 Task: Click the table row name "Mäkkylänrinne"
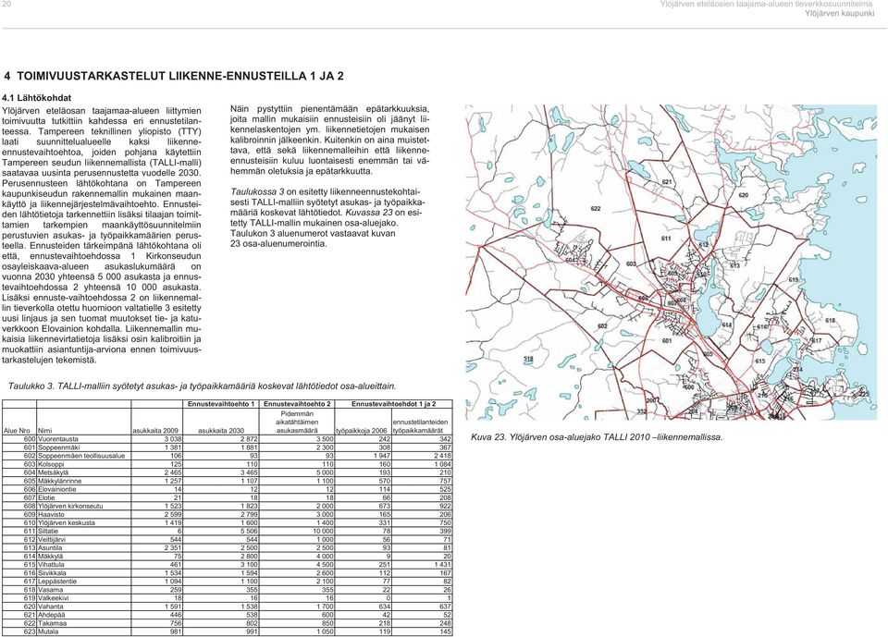[59, 482]
